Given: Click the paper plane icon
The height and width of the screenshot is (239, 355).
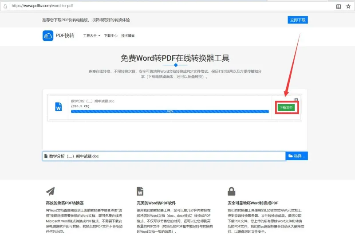Looking at the screenshot, I should pos(50,191).
